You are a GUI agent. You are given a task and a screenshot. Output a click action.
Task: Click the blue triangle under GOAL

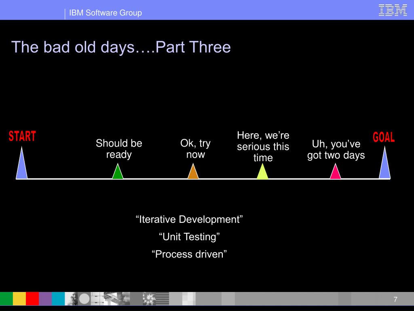pyautogui.click(x=385, y=163)
